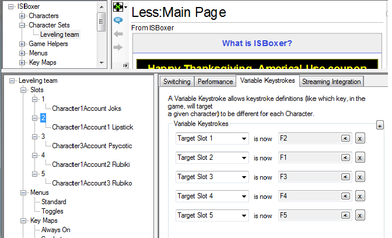Click the key-set arrow beside F4

coord(345,196)
